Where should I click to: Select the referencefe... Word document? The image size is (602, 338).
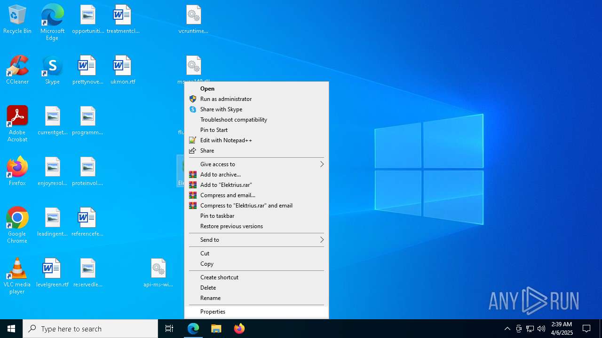click(x=88, y=223)
